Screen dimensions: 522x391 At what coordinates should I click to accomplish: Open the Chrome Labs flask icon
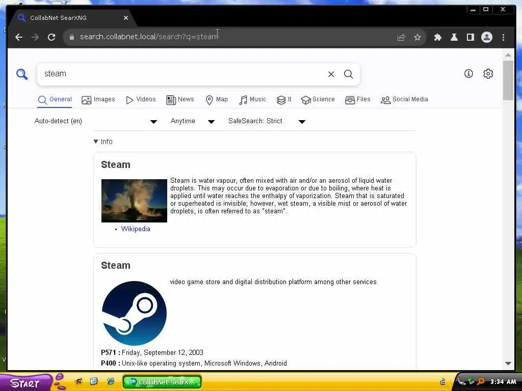pos(454,37)
